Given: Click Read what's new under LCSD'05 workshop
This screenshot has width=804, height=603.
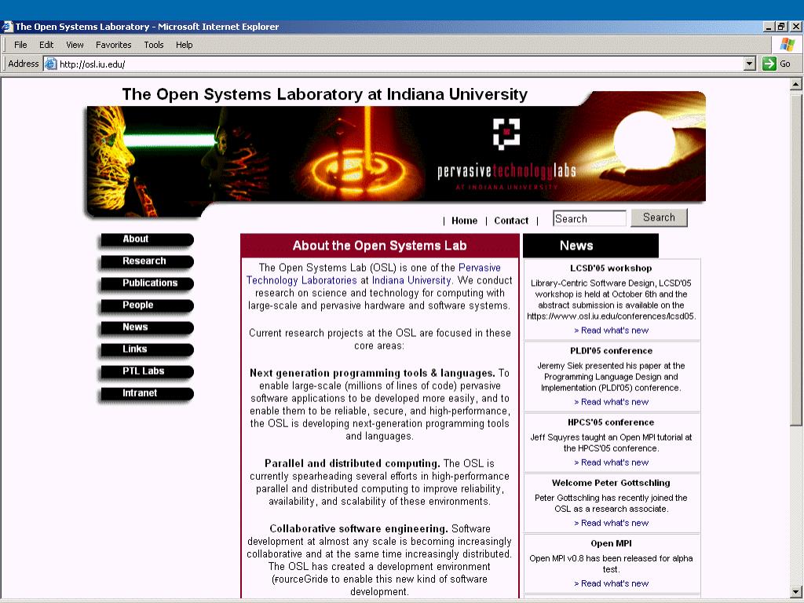Looking at the screenshot, I should point(611,331).
